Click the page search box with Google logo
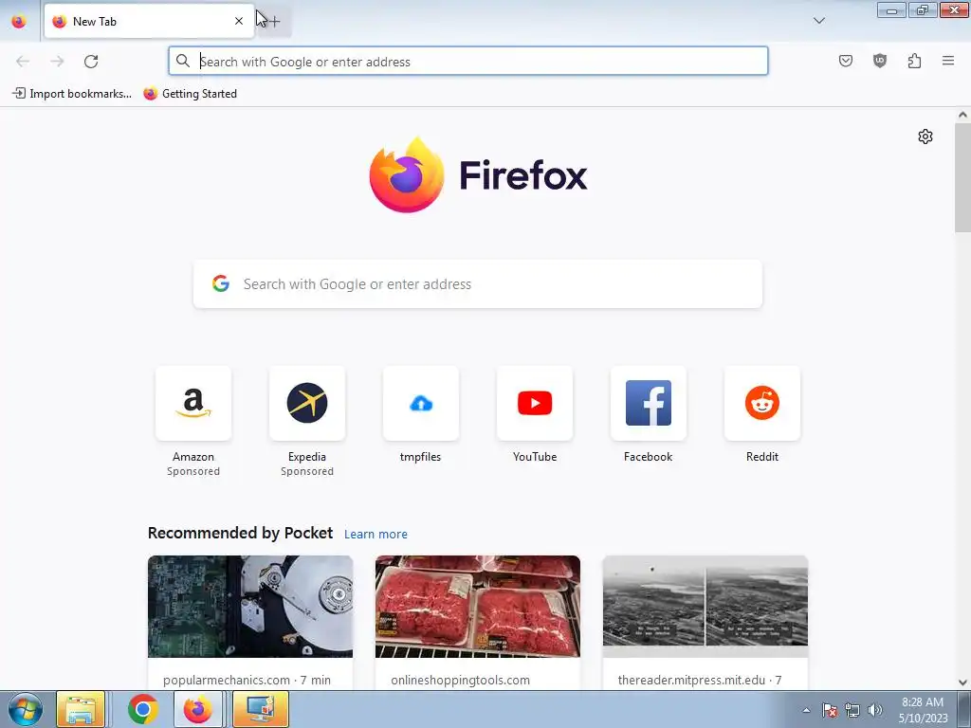Viewport: 971px width, 728px height. coord(478,284)
